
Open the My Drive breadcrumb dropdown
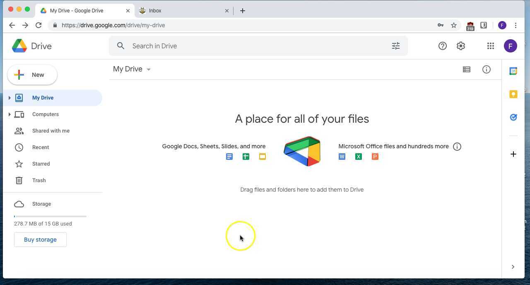click(x=148, y=69)
